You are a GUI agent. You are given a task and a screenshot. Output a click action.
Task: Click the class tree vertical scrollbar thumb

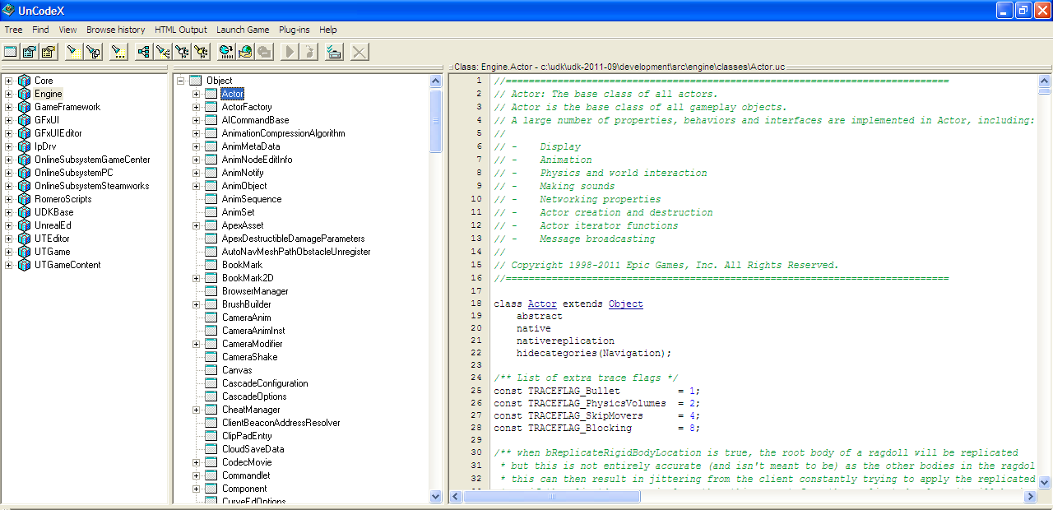click(x=436, y=121)
